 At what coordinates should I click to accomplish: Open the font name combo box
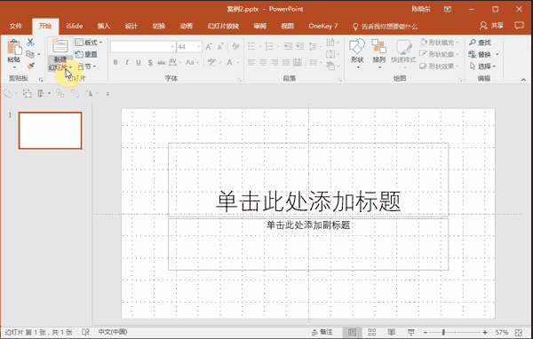pos(143,47)
